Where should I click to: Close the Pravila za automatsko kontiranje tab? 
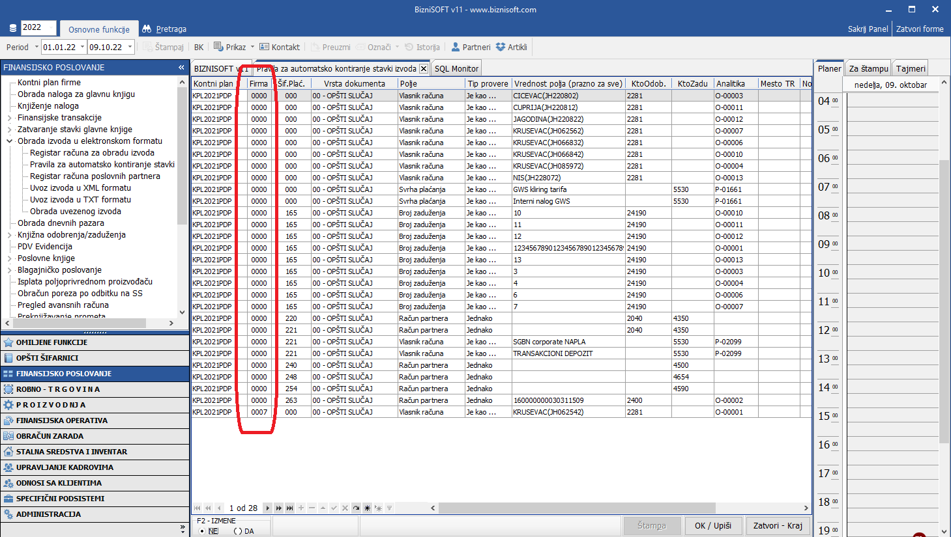point(424,68)
